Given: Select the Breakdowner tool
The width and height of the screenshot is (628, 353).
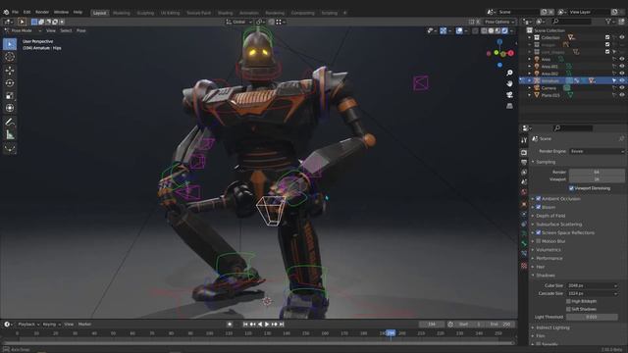Looking at the screenshot, I should [10, 148].
